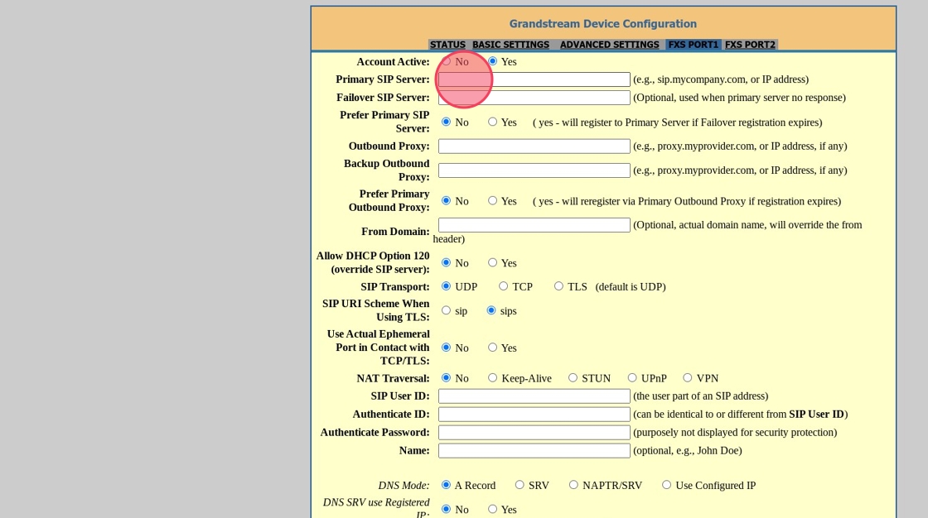Click the Backup Outbound Proxy input field
This screenshot has width=928, height=518.
pyautogui.click(x=534, y=170)
